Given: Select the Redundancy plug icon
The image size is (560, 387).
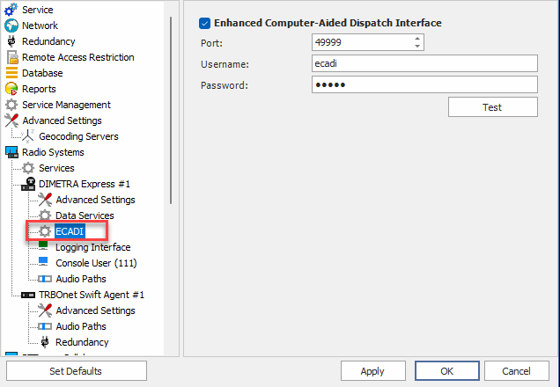Looking at the screenshot, I should pos(11,41).
